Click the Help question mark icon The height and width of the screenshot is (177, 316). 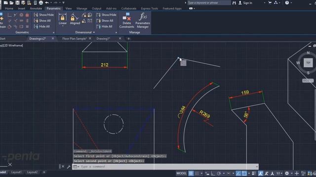pyautogui.click(x=287, y=3)
